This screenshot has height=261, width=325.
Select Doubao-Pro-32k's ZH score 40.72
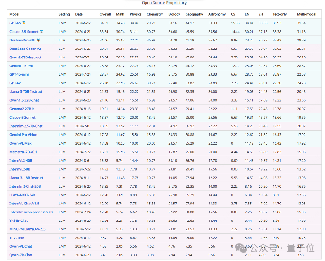click(263, 40)
